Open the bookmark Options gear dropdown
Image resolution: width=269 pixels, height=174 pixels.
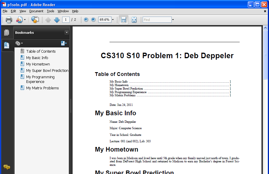coord(19,43)
